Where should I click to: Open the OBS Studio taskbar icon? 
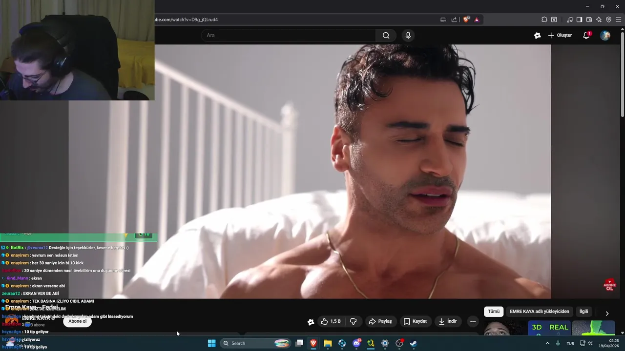pyautogui.click(x=399, y=343)
